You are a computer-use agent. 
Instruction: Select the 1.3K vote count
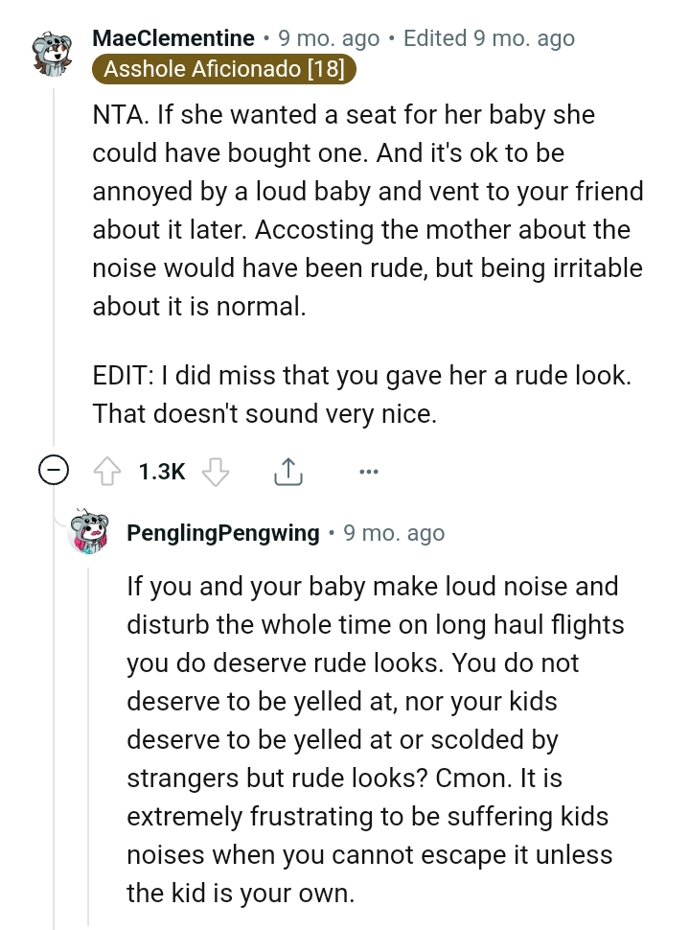click(159, 471)
